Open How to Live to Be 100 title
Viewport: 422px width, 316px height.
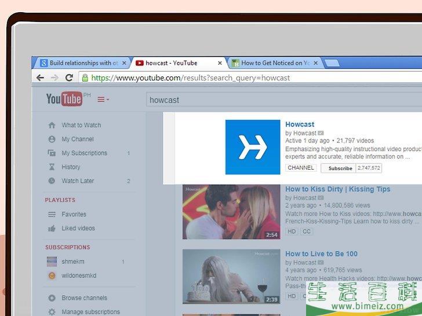point(321,254)
